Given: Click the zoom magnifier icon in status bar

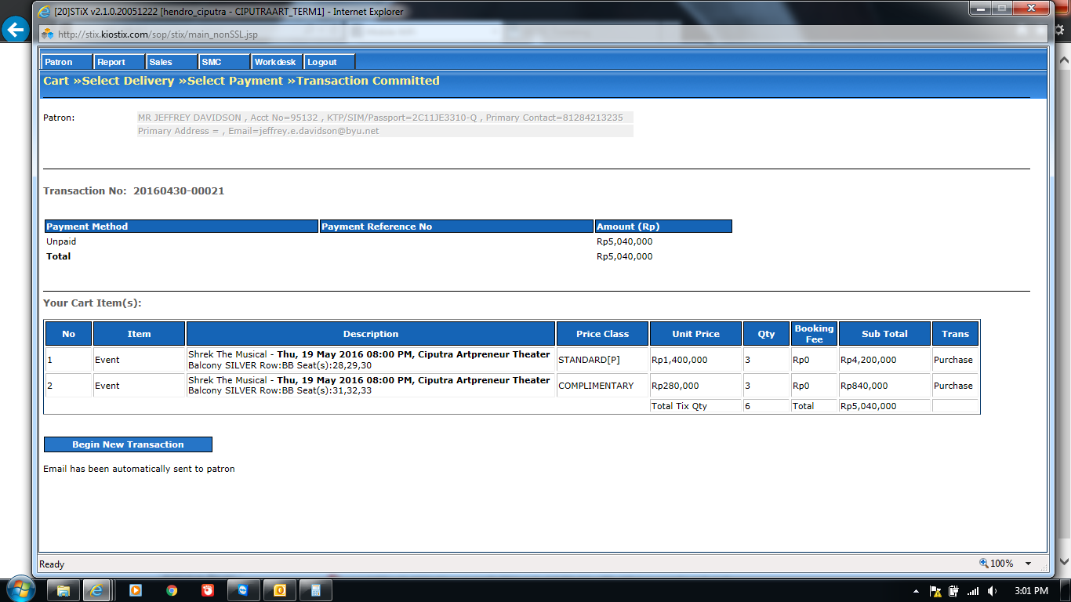Looking at the screenshot, I should [983, 564].
